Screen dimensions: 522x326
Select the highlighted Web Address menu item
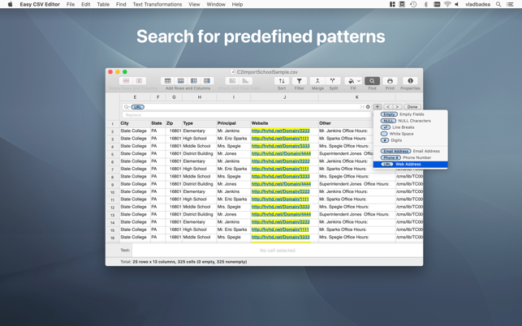click(410, 165)
